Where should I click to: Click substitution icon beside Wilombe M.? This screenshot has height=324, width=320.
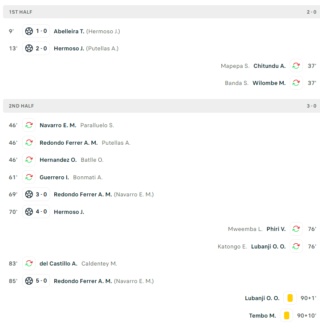tap(296, 83)
